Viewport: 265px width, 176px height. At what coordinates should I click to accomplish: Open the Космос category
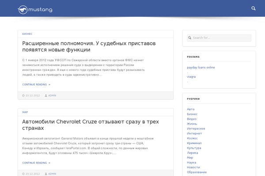click(x=192, y=138)
